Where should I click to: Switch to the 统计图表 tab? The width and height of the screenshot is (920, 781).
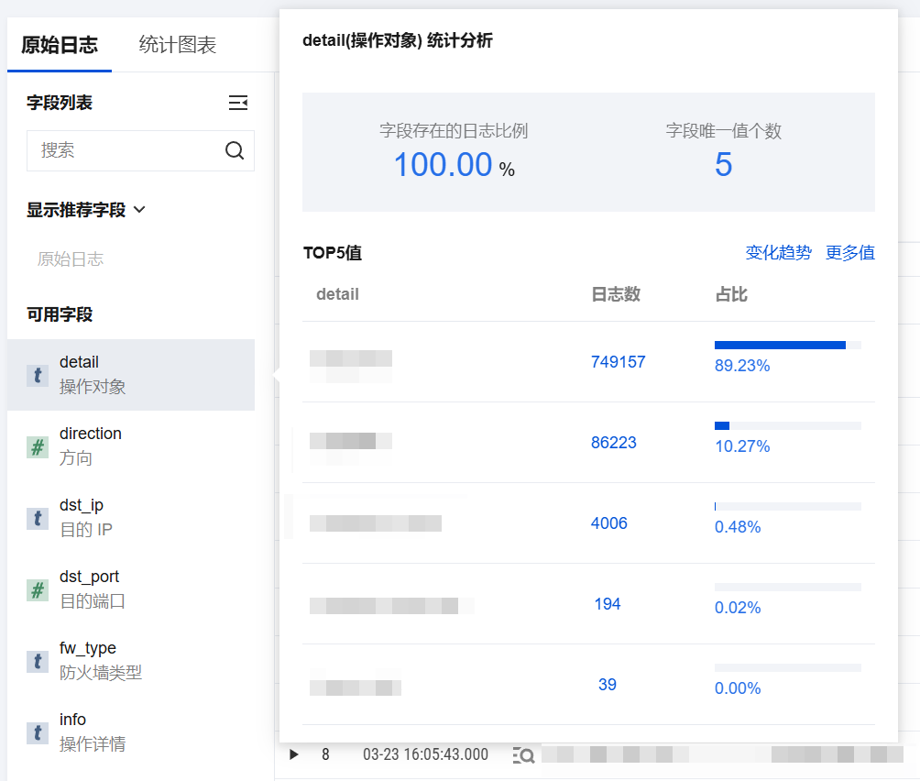click(178, 45)
